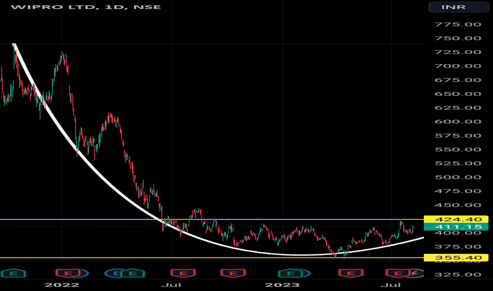This screenshot has width=493, height=291.
Task: Open the INR currency selector
Action: pos(459,7)
